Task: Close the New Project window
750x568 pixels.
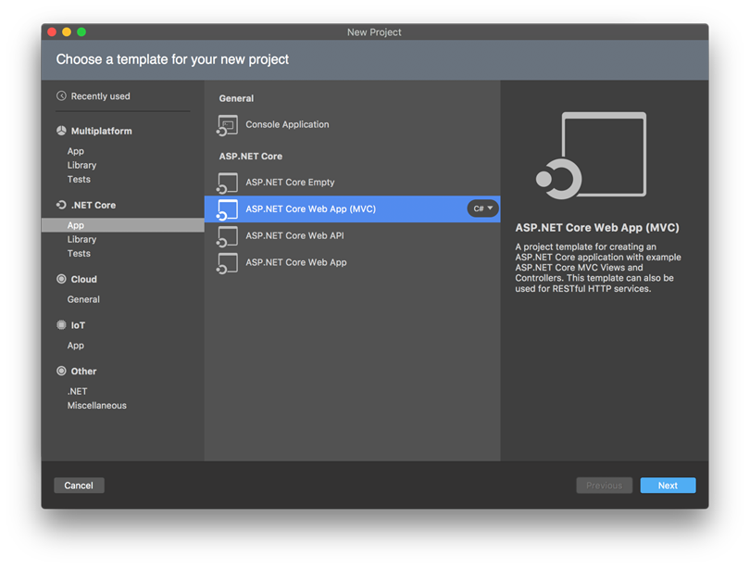Action: pyautogui.click(x=52, y=32)
